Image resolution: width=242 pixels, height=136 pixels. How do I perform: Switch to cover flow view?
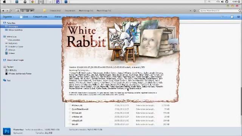pyautogui.click(x=32, y=11)
